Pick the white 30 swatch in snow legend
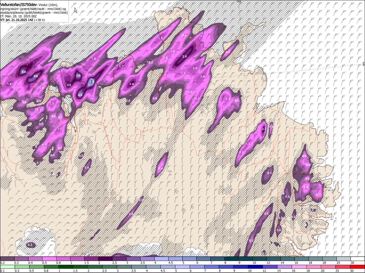 pyautogui.click(x=358, y=259)
